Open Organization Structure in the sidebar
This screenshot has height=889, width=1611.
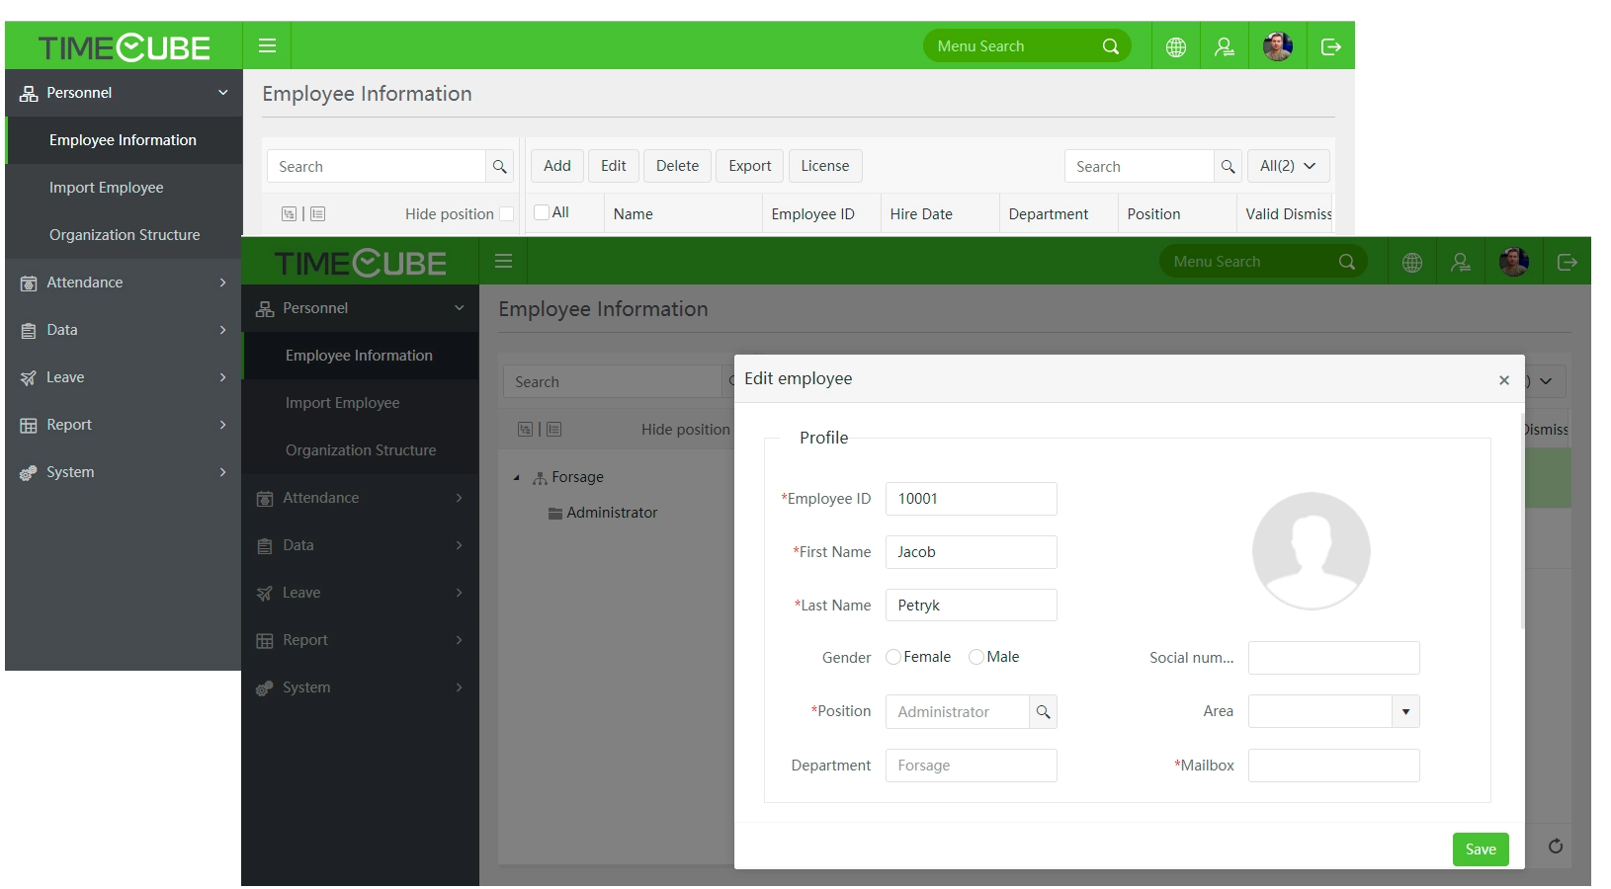tap(125, 235)
